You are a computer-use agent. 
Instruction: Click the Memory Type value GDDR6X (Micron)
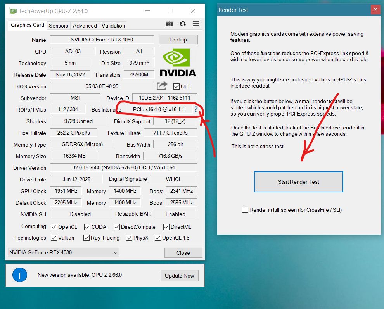pos(82,144)
